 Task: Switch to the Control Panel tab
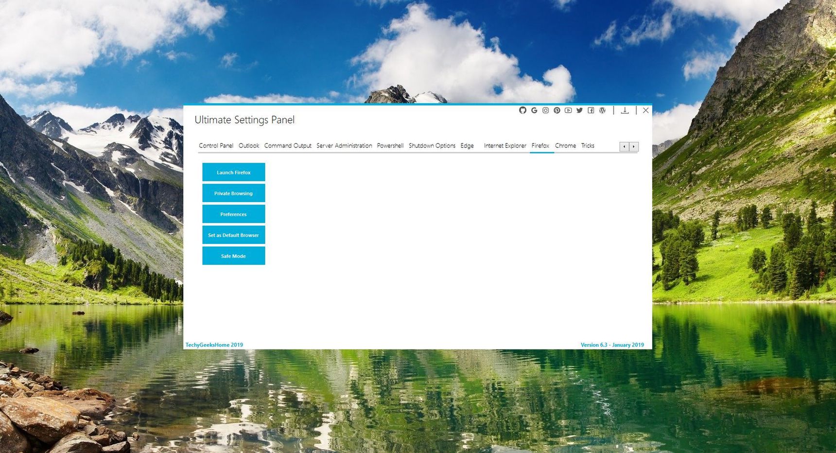[216, 146]
